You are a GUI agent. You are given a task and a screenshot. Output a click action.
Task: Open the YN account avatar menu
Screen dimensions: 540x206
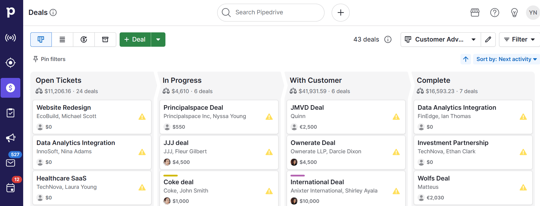tap(533, 13)
